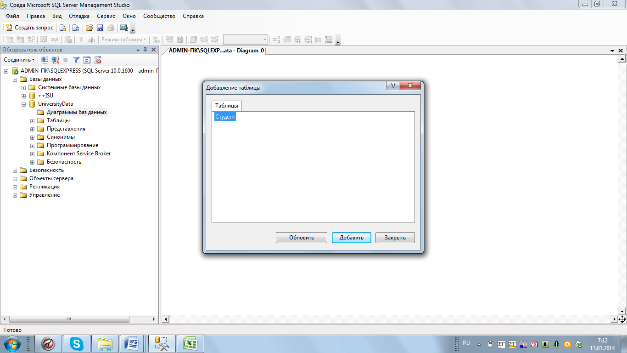Click the database engine query icon
627x353 pixels.
[x=63, y=28]
